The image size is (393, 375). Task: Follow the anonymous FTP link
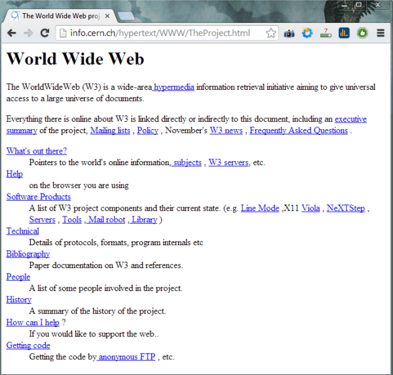126,357
